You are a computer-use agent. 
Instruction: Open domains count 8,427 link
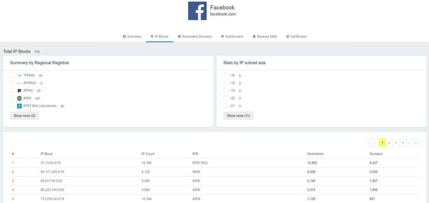click(x=374, y=163)
